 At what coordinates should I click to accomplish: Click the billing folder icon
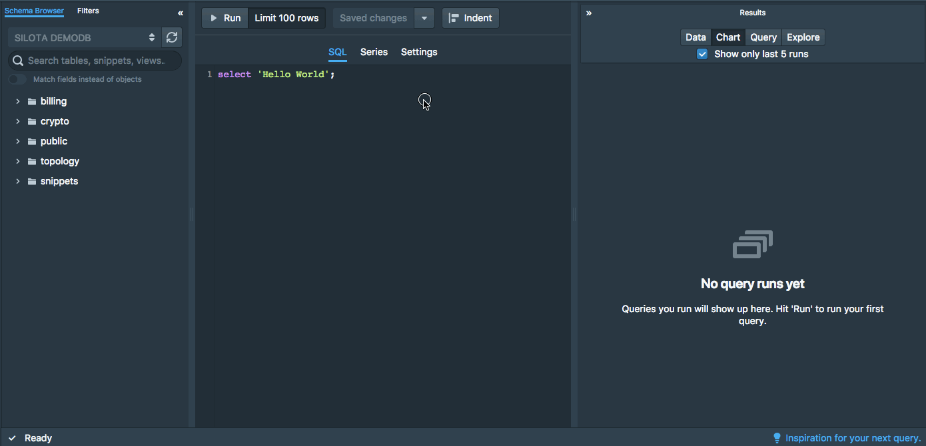pyautogui.click(x=32, y=102)
